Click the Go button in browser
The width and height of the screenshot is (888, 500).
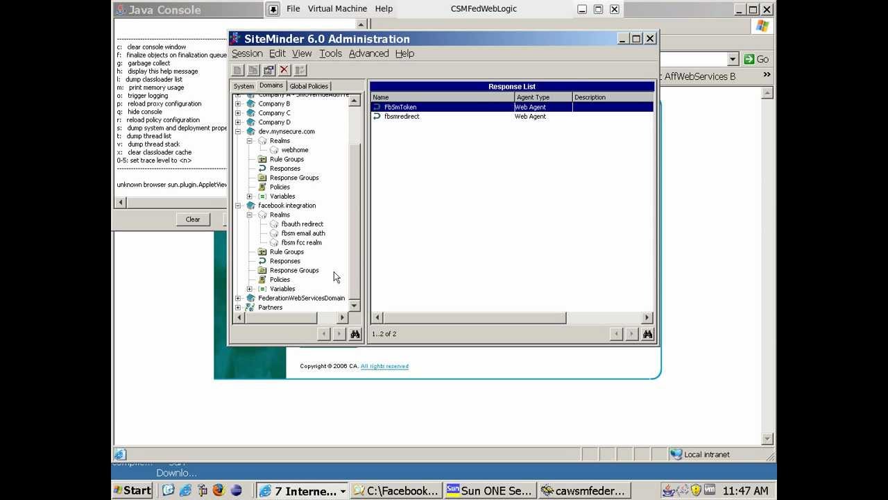[757, 59]
